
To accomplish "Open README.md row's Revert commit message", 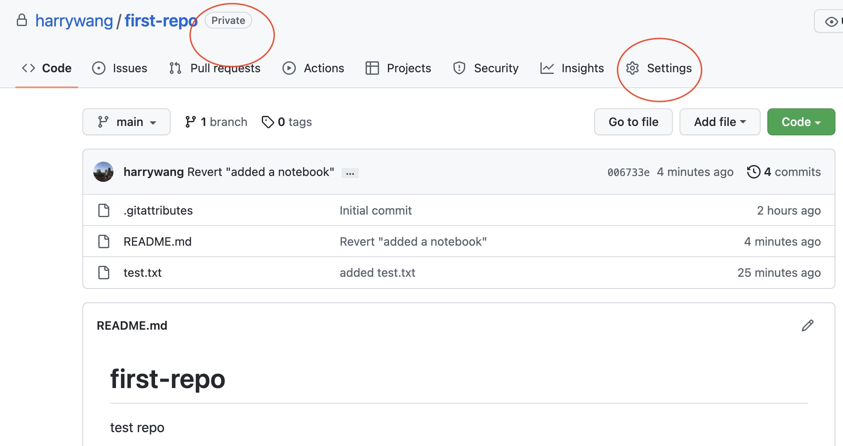I will point(413,241).
